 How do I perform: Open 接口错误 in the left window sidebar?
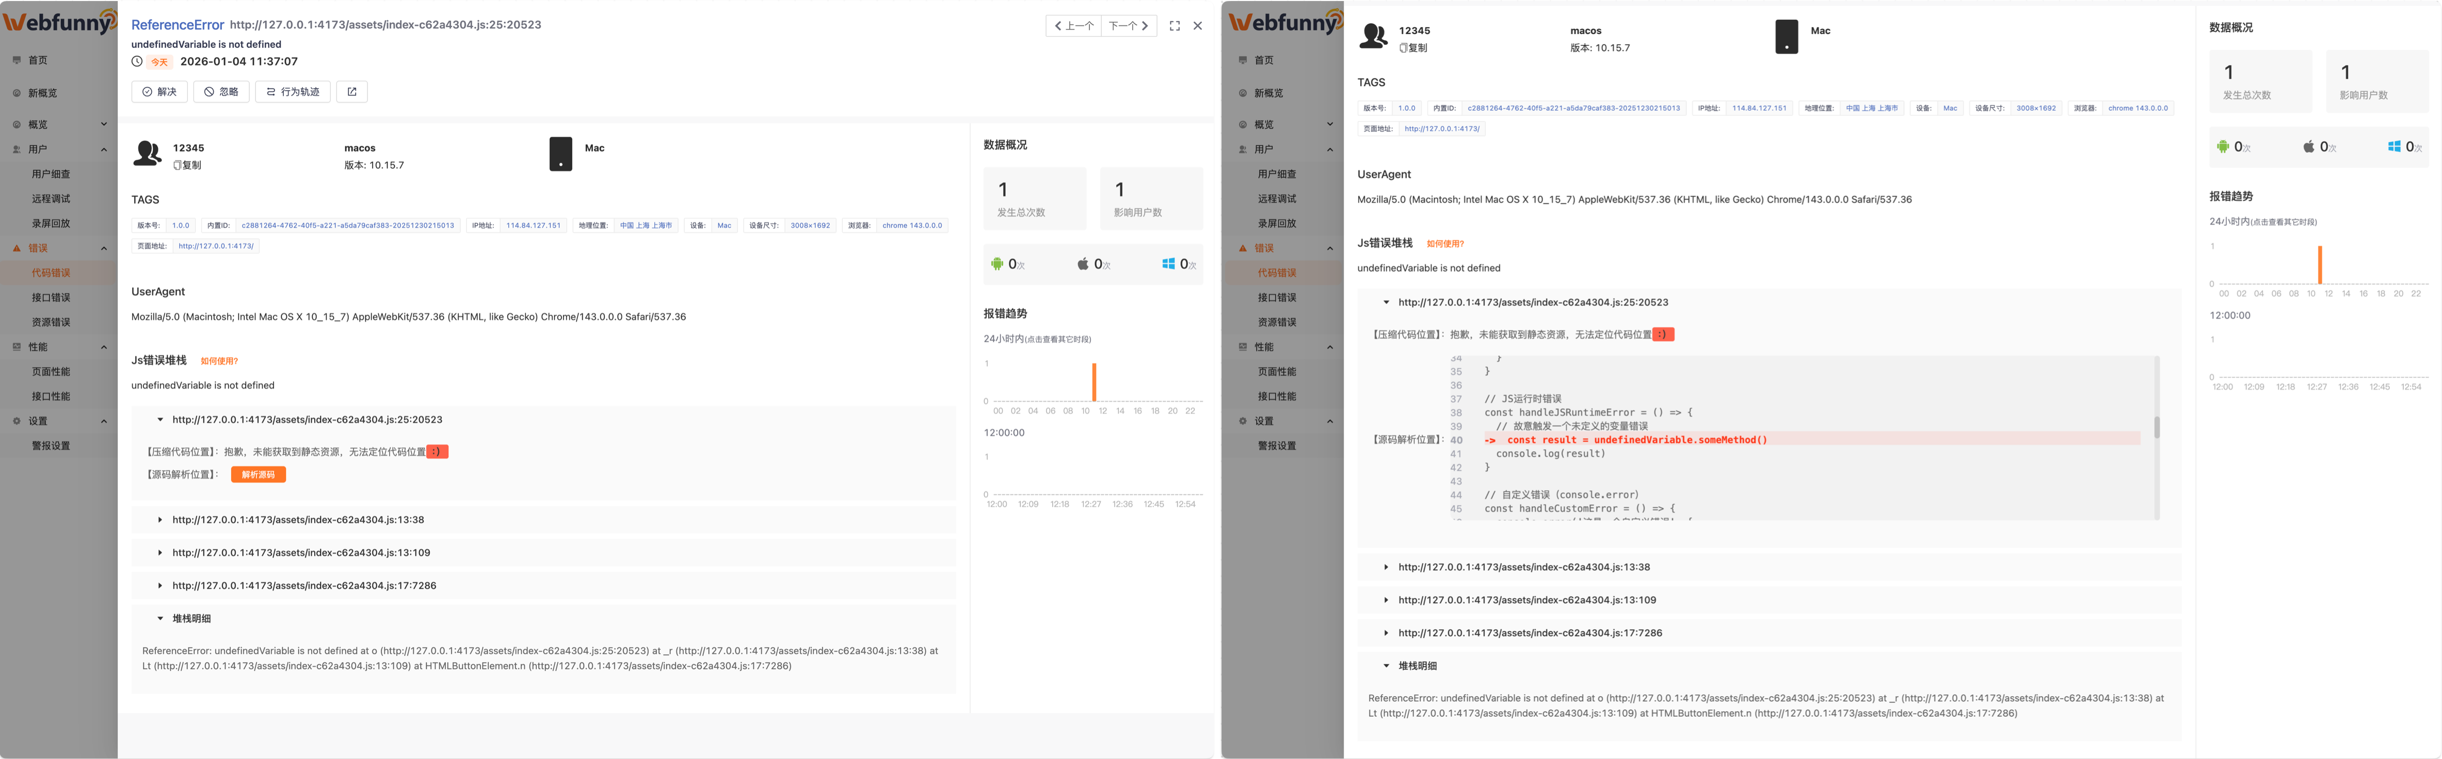pos(51,298)
